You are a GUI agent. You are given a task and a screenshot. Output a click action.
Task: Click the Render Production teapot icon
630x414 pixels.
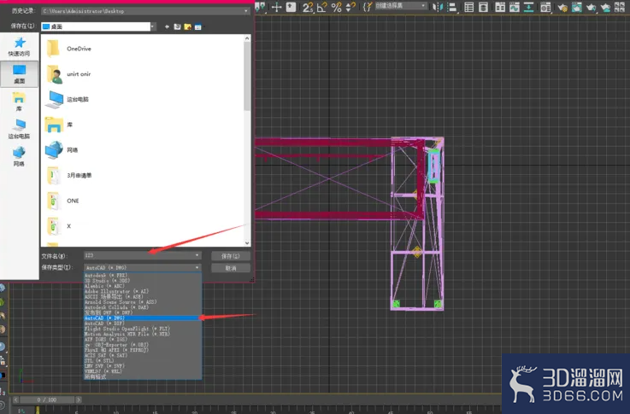tap(591, 7)
